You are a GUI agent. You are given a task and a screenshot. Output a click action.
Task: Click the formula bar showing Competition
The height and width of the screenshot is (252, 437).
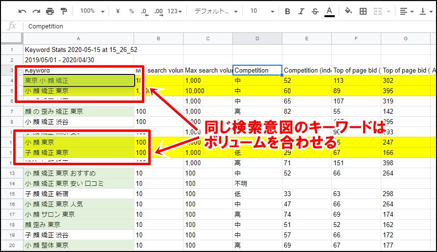(x=230, y=26)
